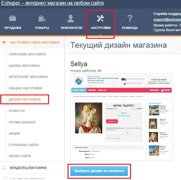Viewport: 181px width, 180px height.
Task: Click the Помощь question mark icon
Action: coord(130,18)
